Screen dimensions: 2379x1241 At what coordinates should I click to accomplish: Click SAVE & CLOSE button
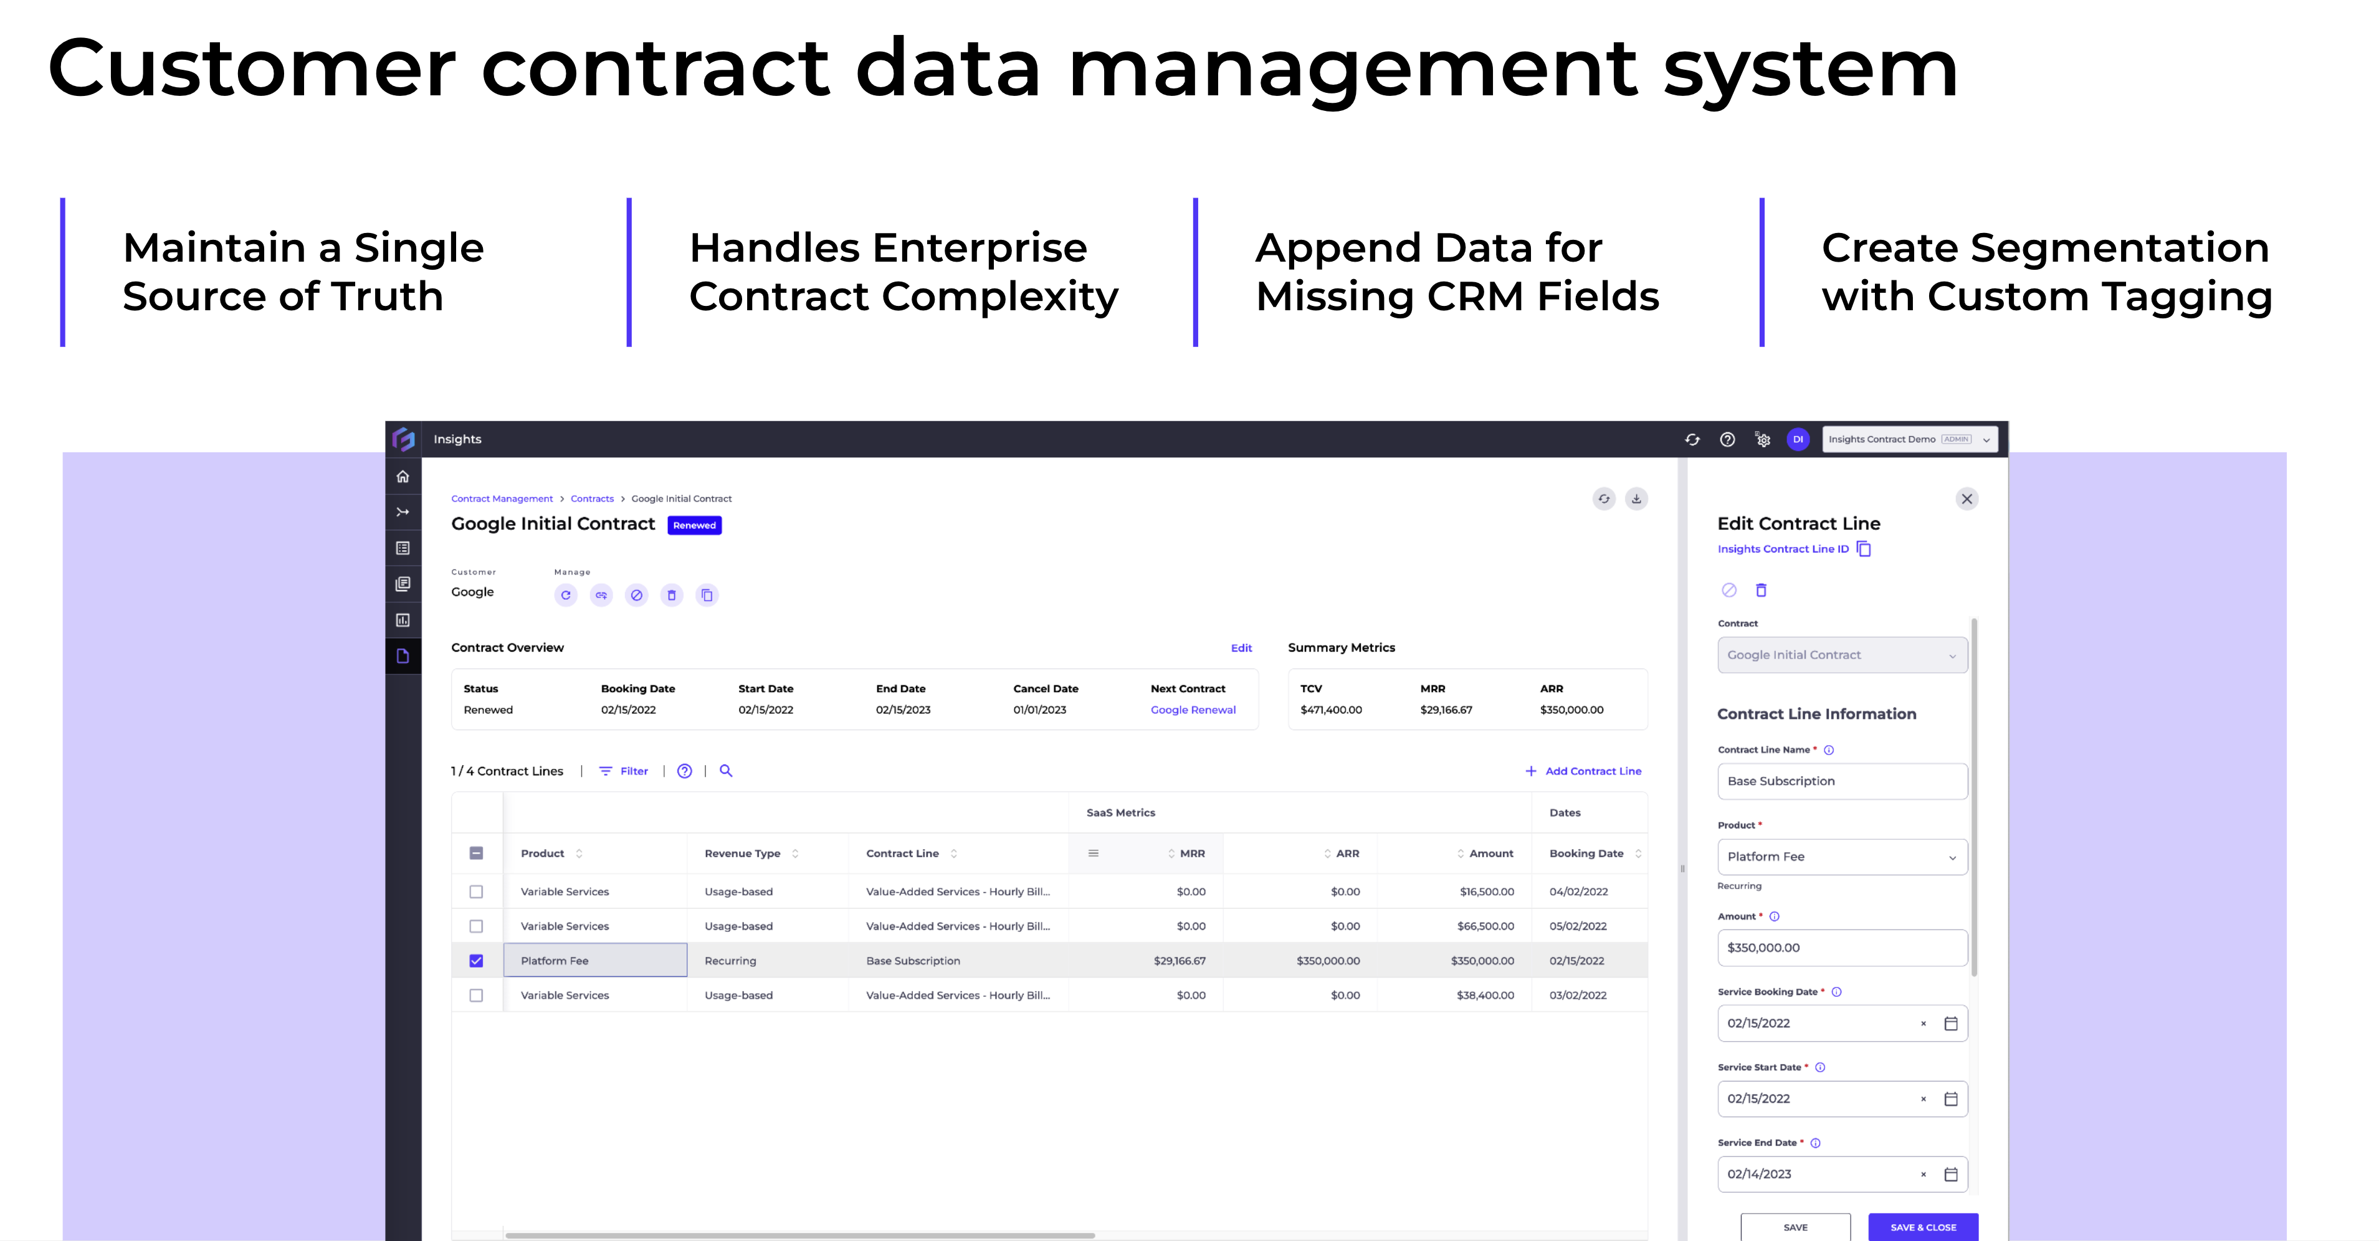[x=1923, y=1226]
